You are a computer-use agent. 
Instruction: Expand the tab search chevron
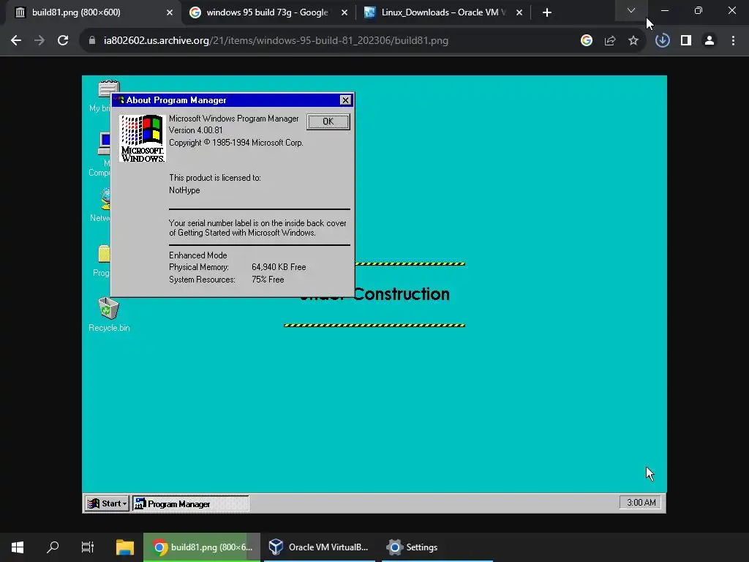tap(631, 10)
